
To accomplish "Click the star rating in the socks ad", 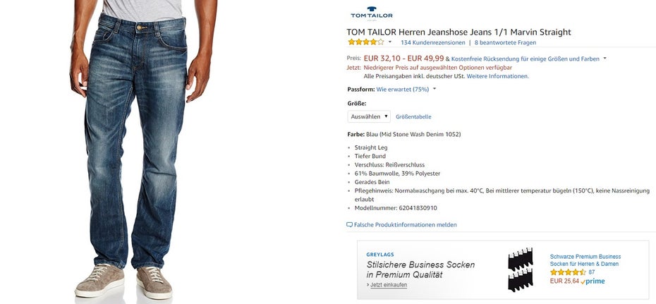I will (568, 272).
